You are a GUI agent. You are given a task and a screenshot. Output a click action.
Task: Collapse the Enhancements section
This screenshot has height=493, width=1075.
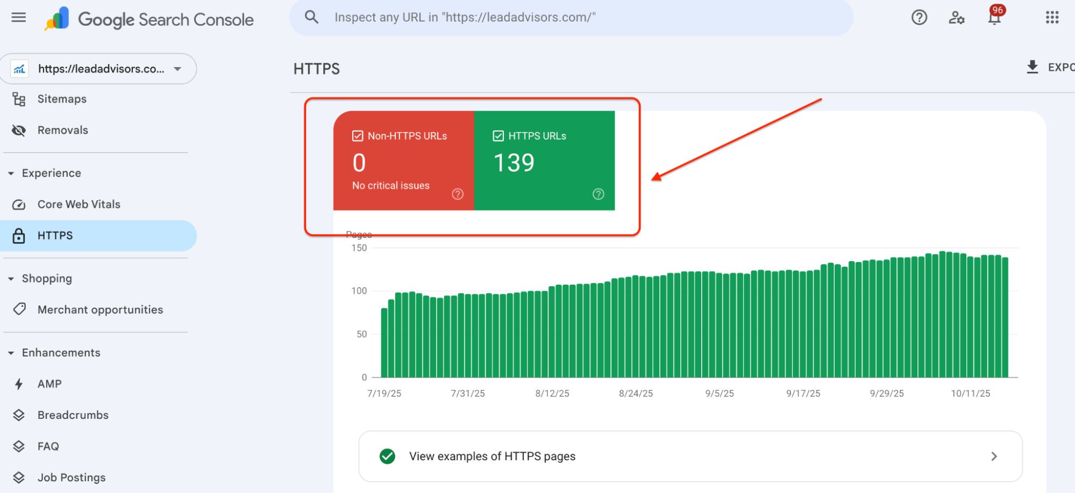(x=11, y=353)
